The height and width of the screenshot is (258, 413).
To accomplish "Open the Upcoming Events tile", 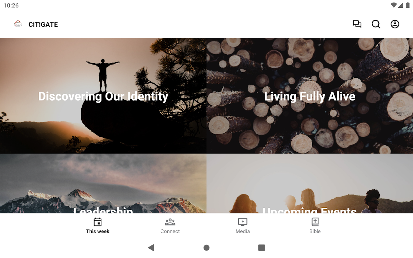I will [x=310, y=184].
